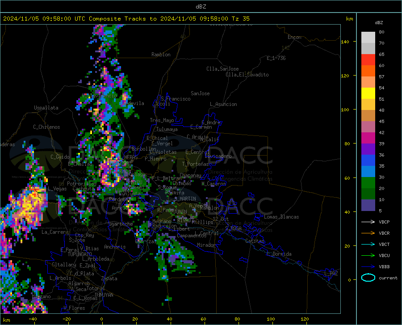The height and width of the screenshot is (325, 402).
Task: Click the S_MARTIN place label
Action: pos(185,199)
